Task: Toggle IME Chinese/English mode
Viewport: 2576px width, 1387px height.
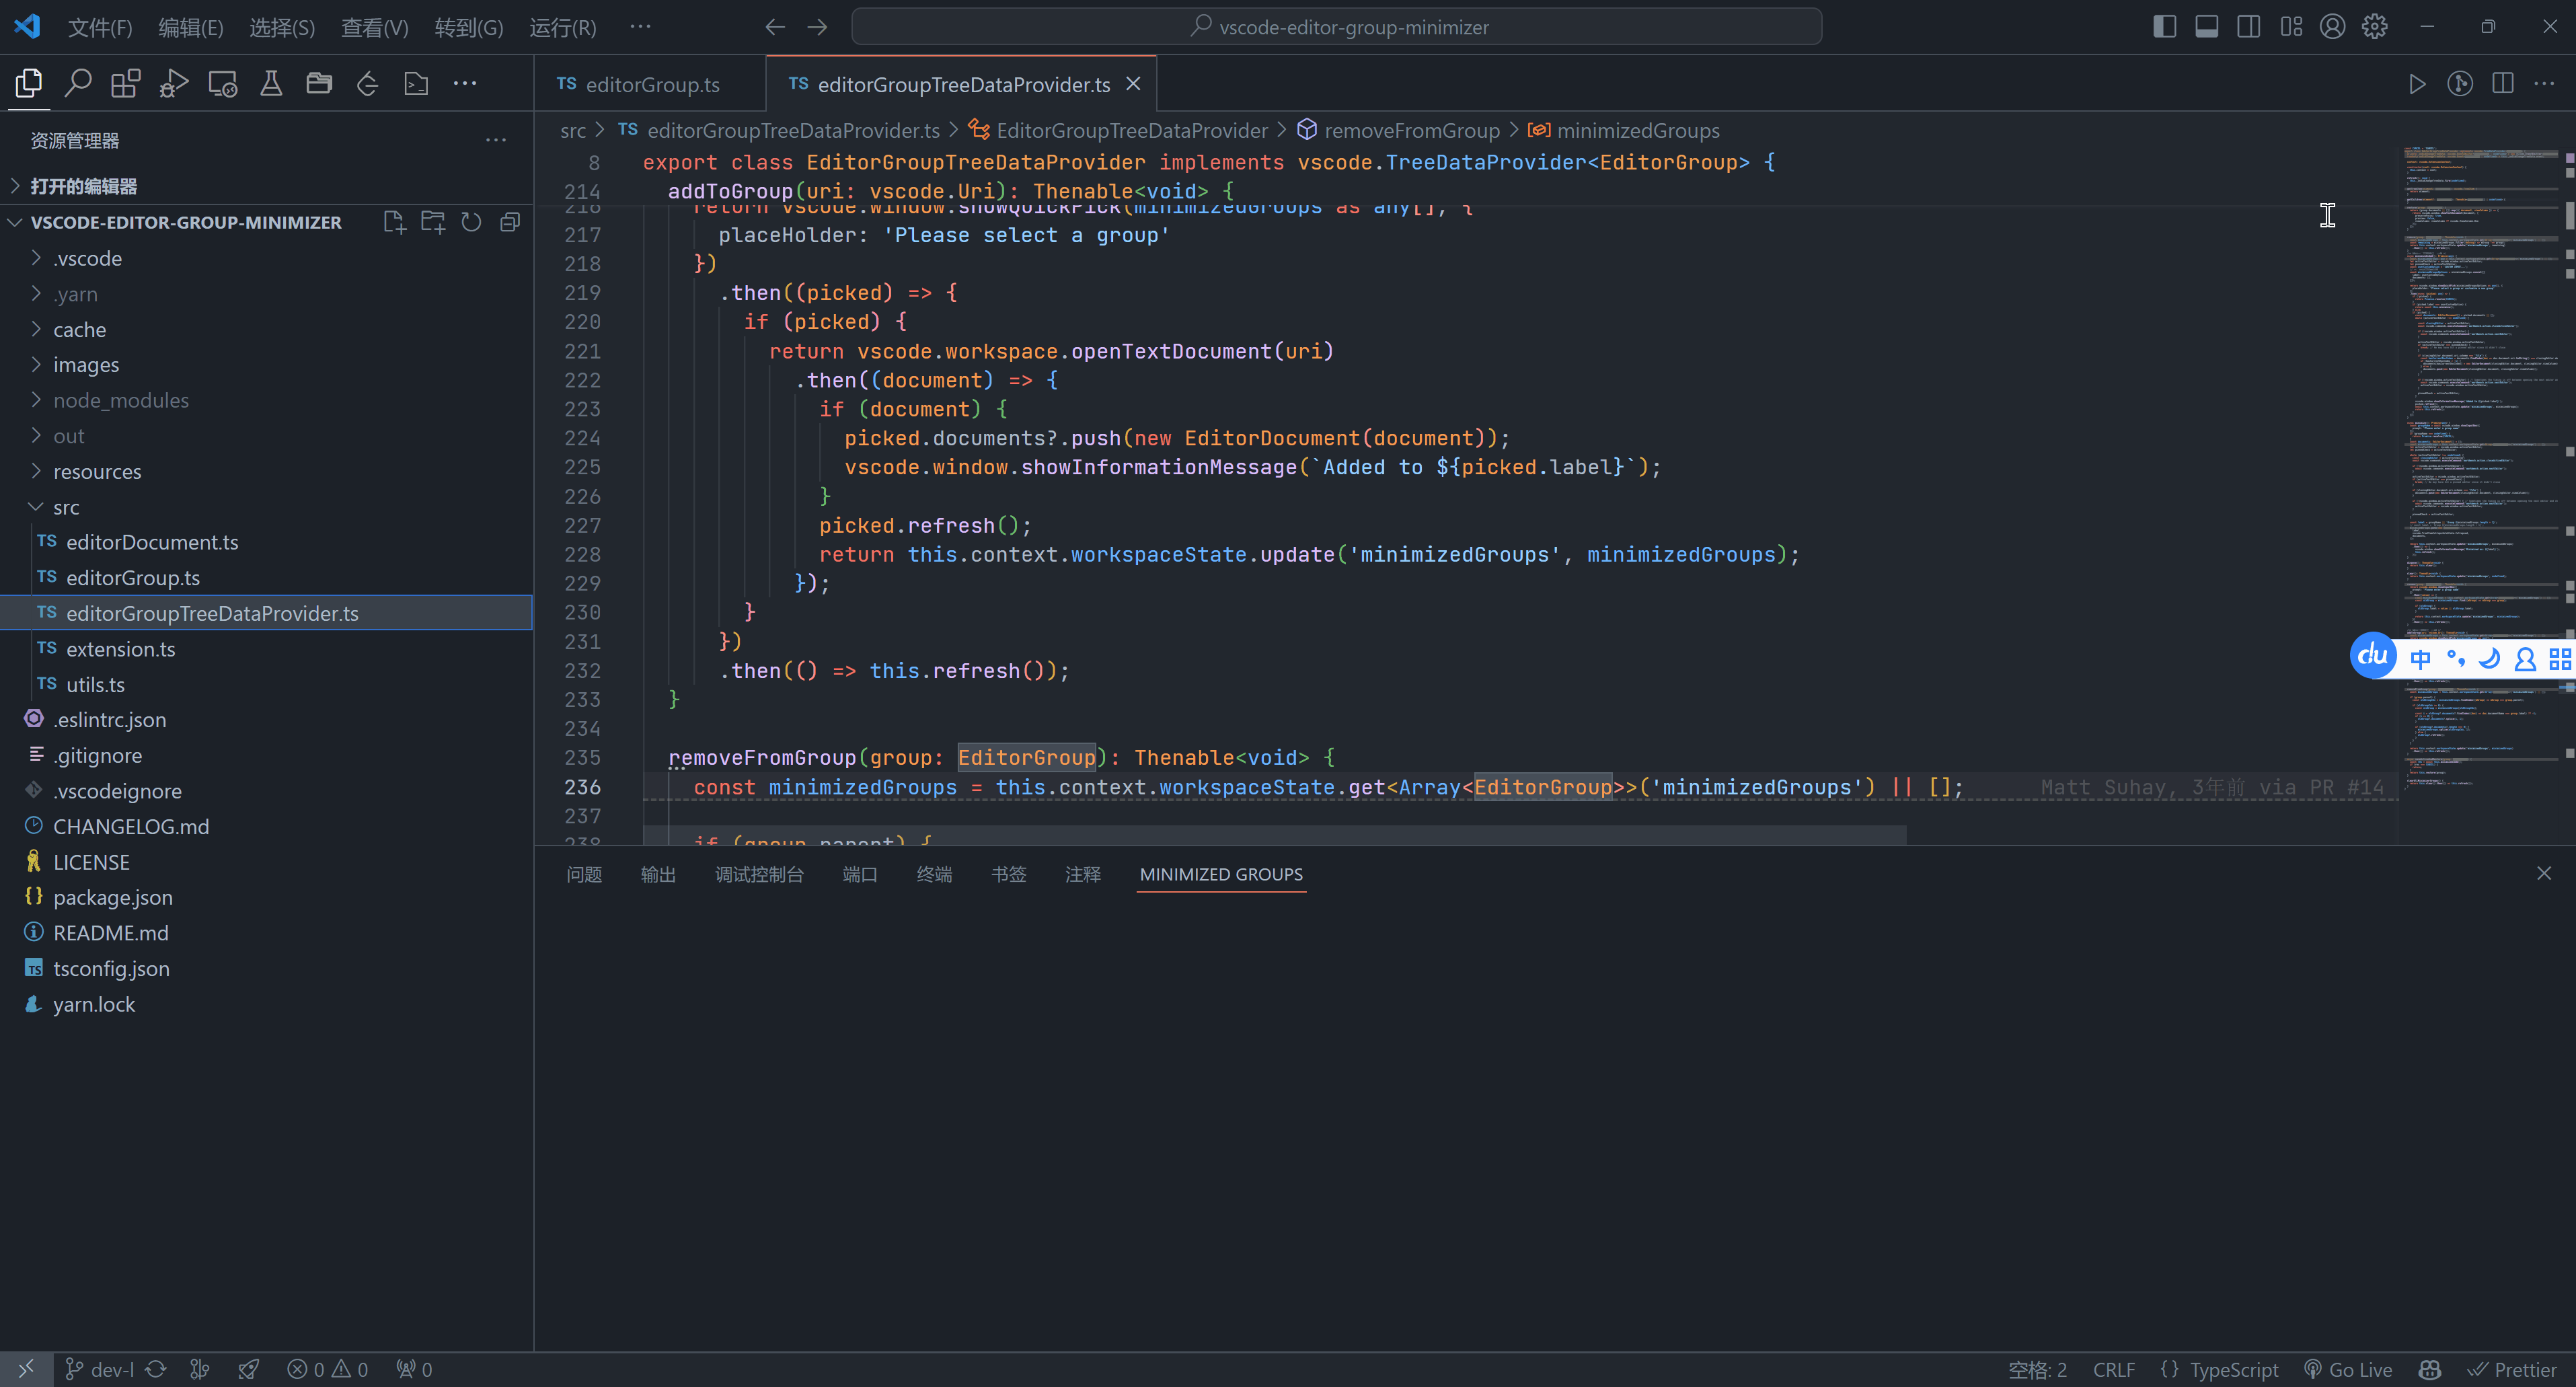Action: point(2420,658)
